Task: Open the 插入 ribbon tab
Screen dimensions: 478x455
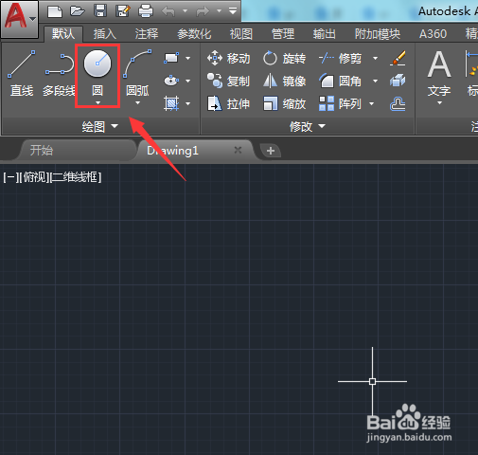Action: pyautogui.click(x=105, y=34)
